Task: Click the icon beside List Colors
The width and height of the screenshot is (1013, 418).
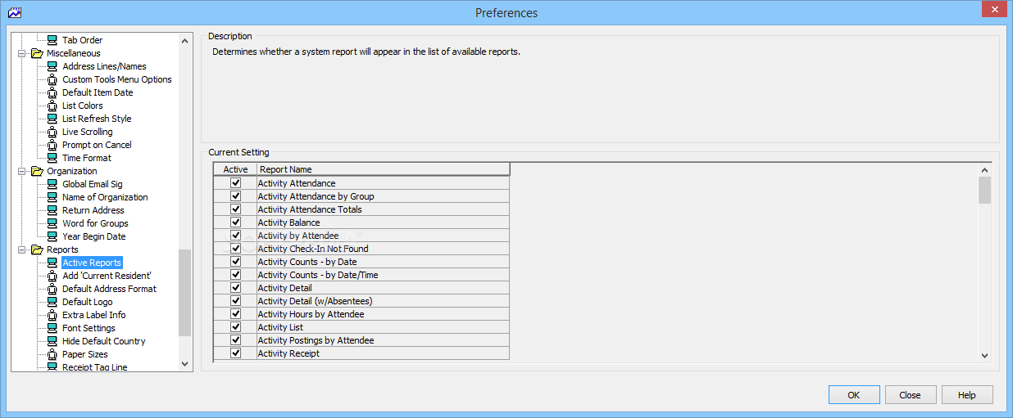Action: 52,106
